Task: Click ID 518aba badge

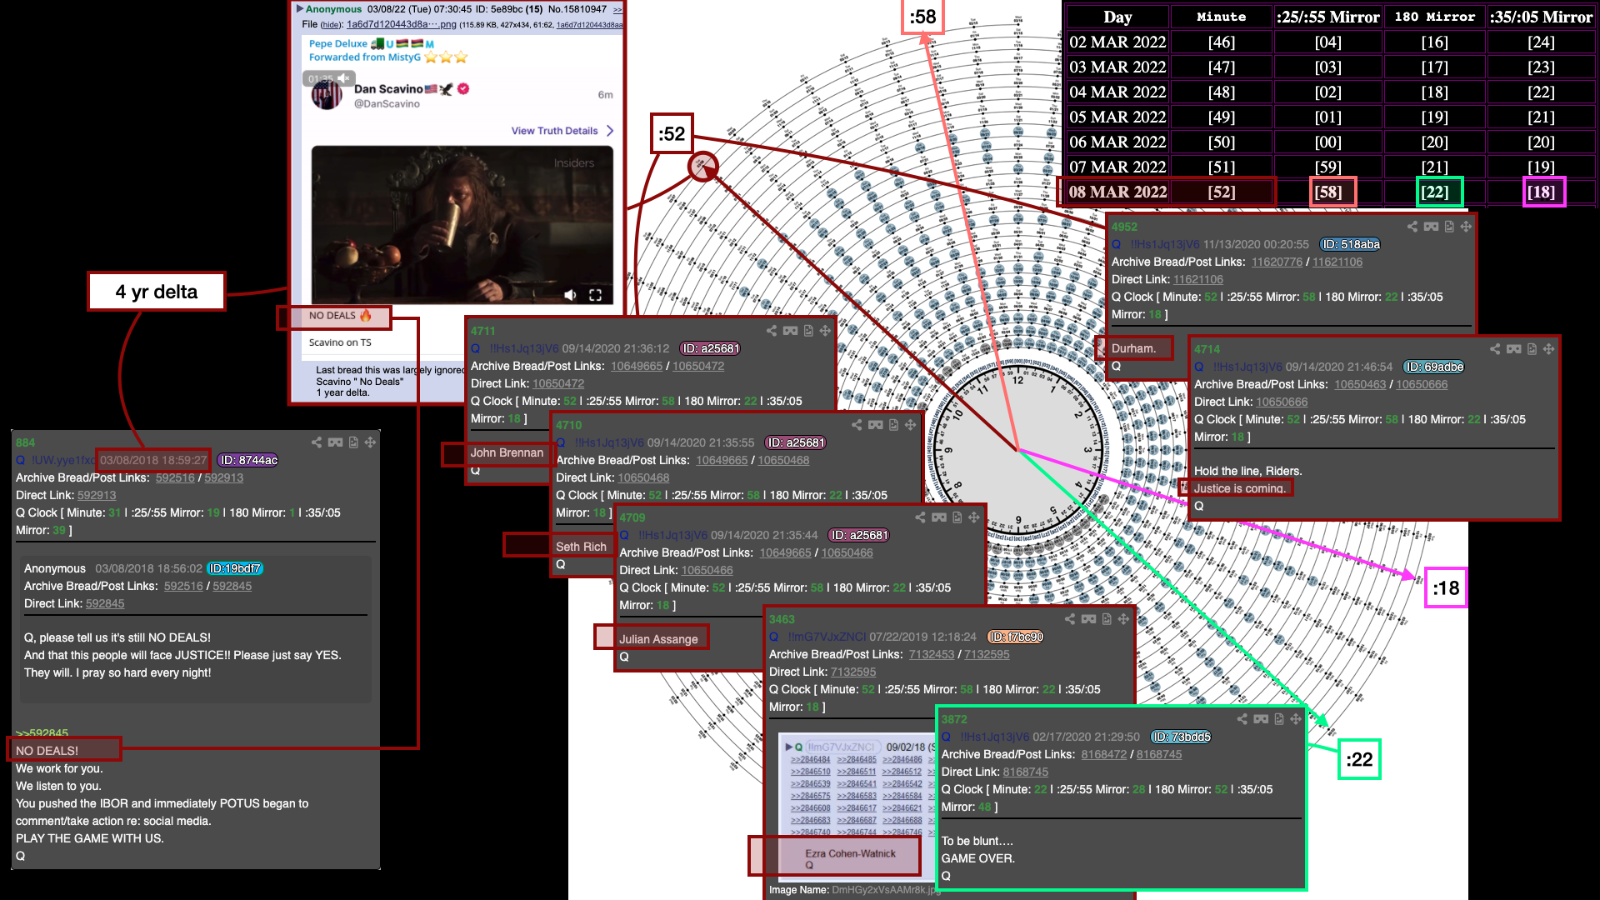Action: (1351, 244)
